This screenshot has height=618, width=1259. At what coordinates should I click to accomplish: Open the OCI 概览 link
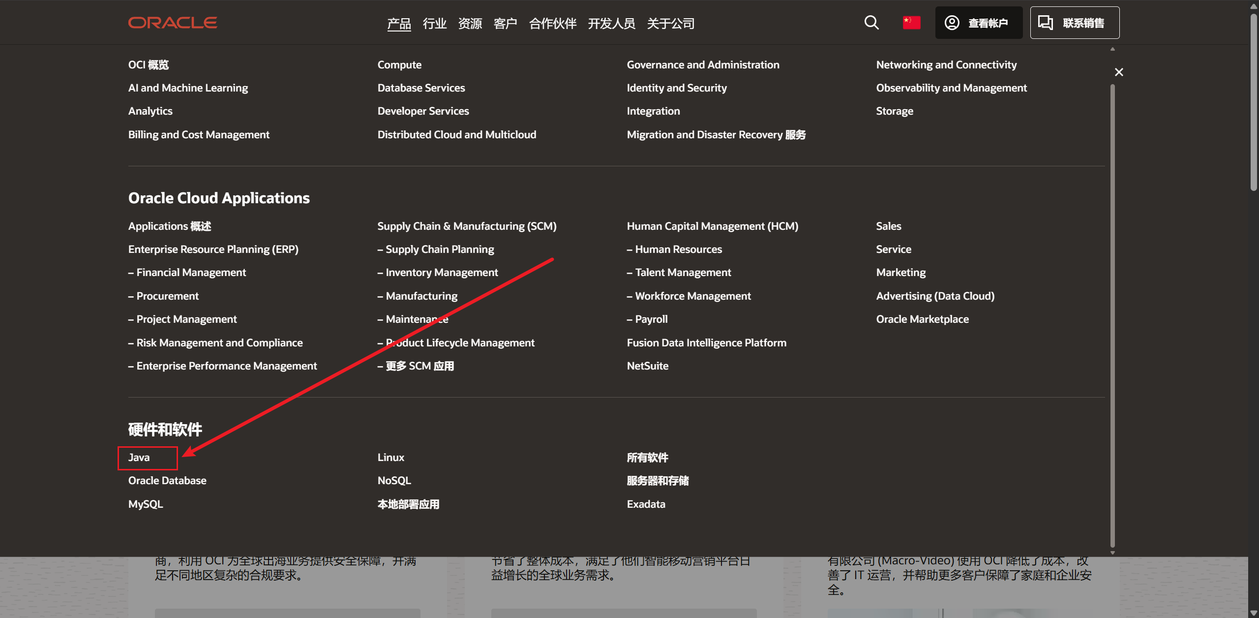pyautogui.click(x=149, y=65)
